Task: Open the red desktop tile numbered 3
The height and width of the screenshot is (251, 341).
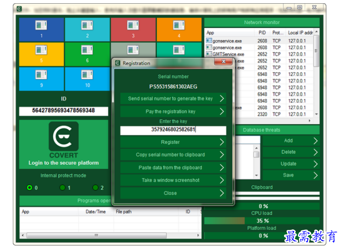Action: pos(133,29)
